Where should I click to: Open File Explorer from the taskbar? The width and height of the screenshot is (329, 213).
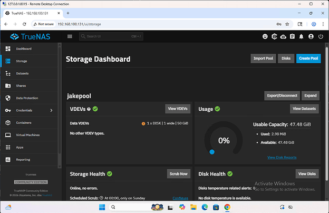pos(193,207)
